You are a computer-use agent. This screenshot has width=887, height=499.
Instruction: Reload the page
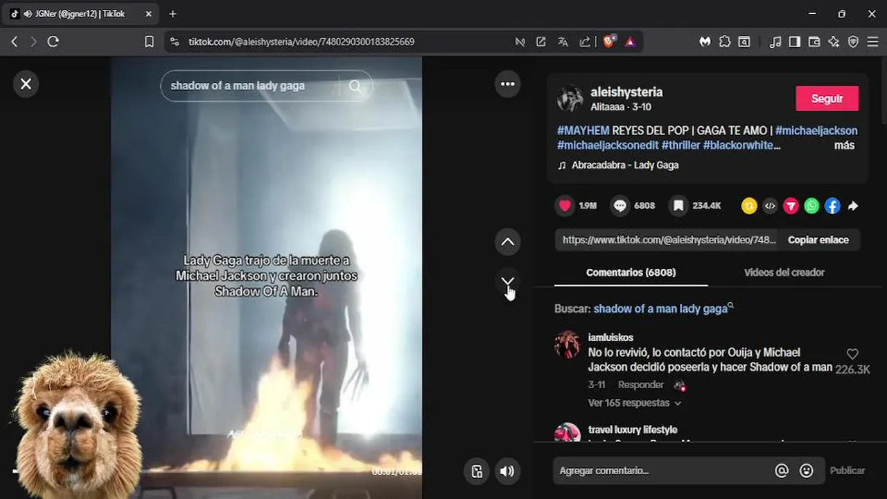click(x=53, y=42)
